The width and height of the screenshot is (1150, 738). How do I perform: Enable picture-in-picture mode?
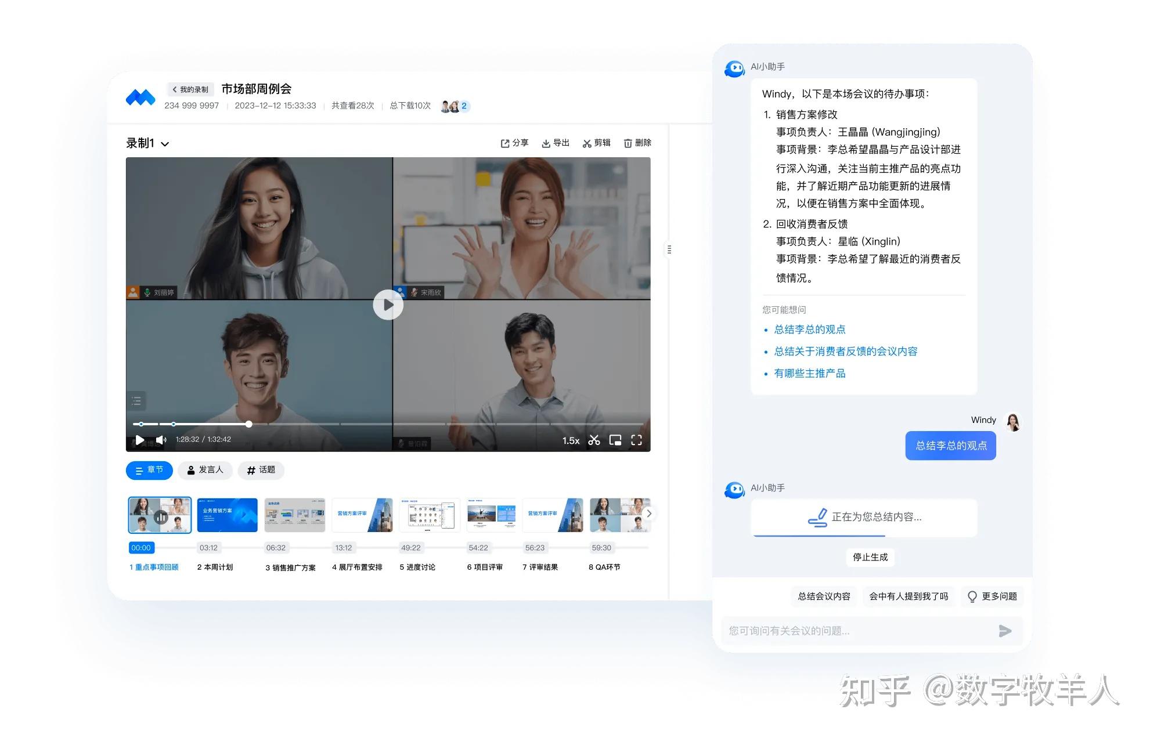[615, 440]
